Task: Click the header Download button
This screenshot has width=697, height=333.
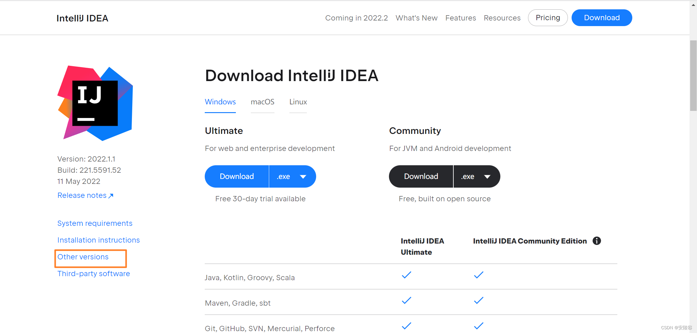Action: (x=602, y=18)
